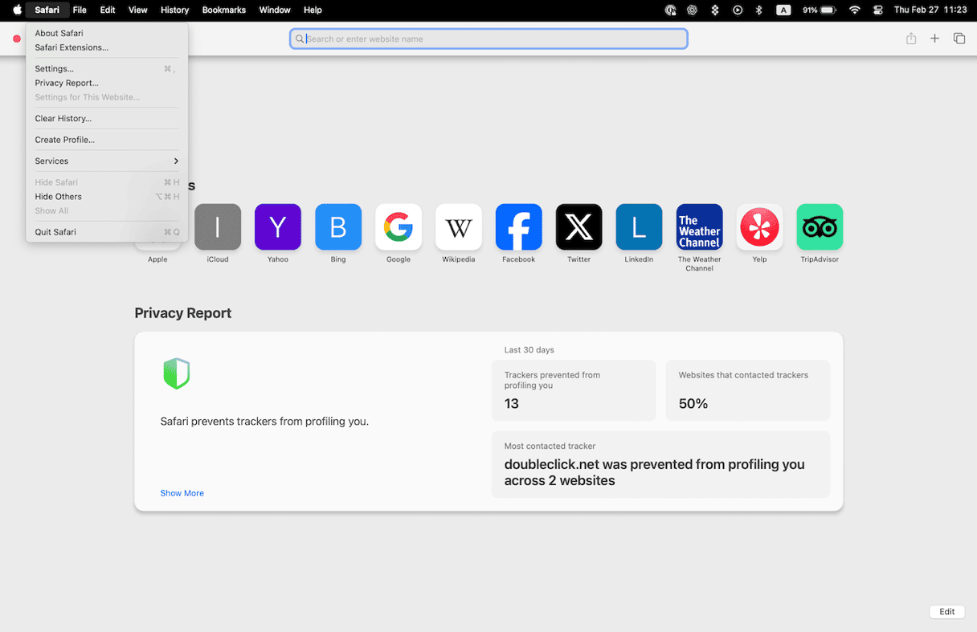Screen dimensions: 977x632
Task: Show tab overview in toolbar
Action: tap(959, 39)
